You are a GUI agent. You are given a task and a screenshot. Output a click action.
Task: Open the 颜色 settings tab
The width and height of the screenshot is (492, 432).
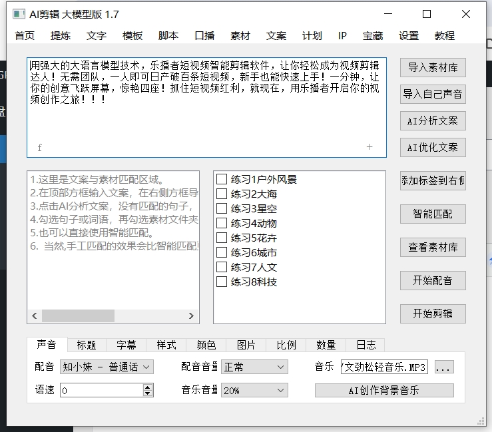(x=206, y=345)
